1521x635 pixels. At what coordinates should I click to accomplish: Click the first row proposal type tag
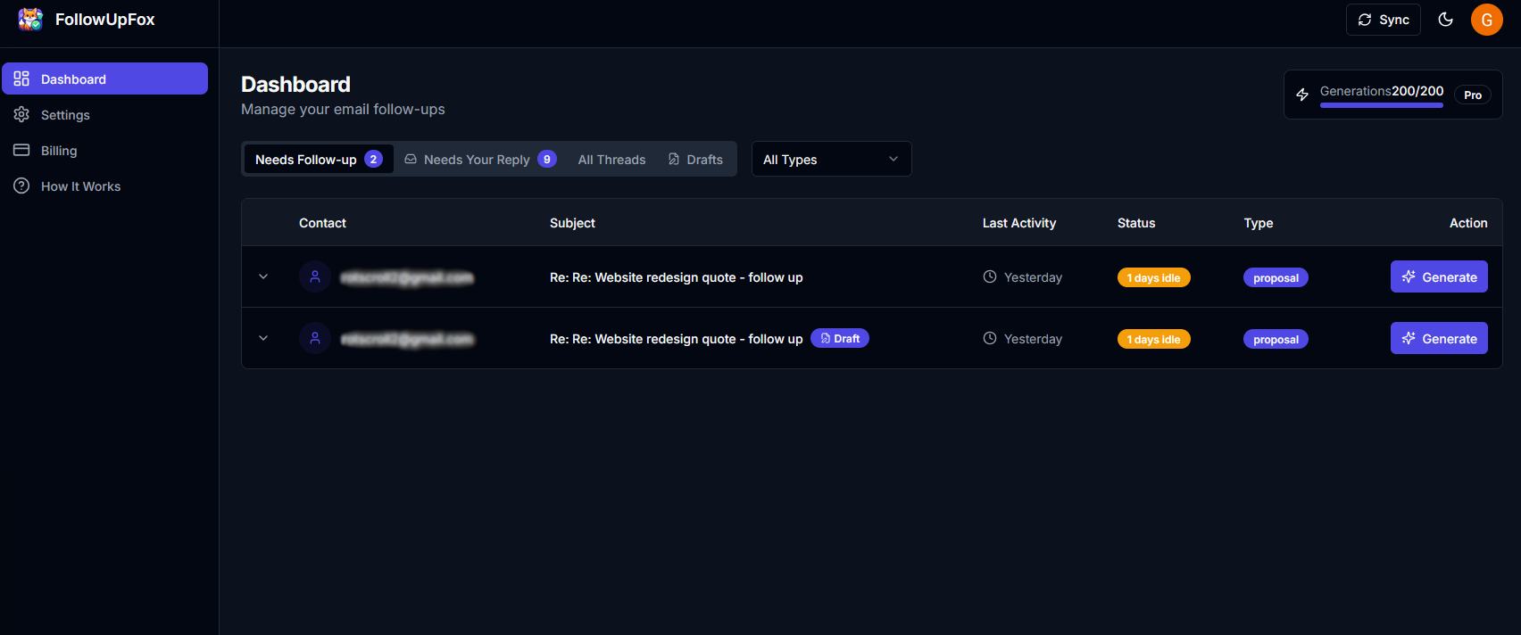click(x=1276, y=277)
